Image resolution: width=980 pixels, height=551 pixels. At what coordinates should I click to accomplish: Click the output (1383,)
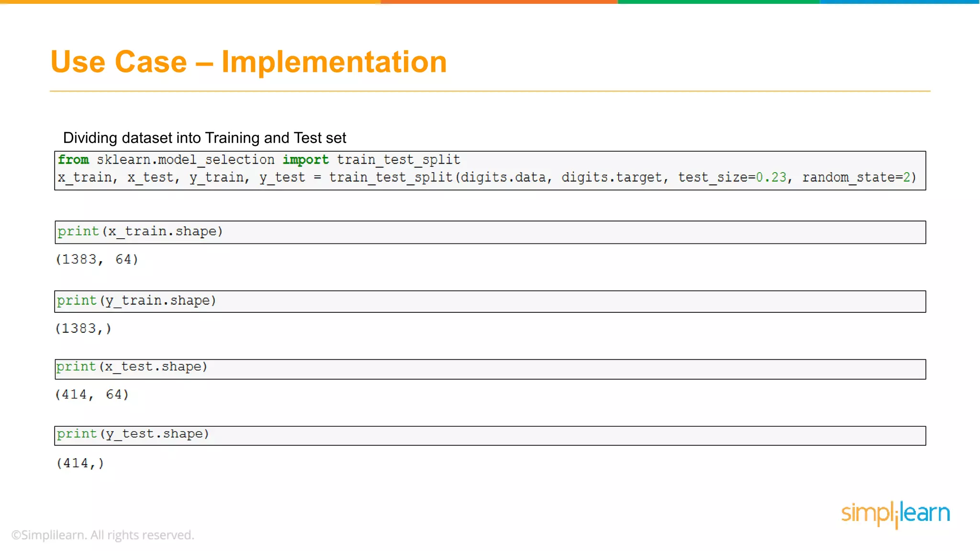[x=83, y=329]
